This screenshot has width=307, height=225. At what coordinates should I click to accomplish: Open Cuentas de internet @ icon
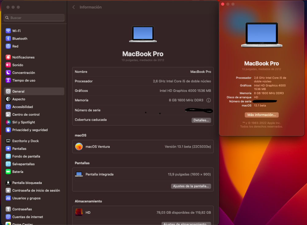point(8,217)
